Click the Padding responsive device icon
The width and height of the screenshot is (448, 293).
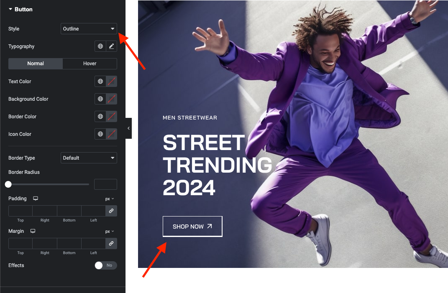(x=36, y=199)
